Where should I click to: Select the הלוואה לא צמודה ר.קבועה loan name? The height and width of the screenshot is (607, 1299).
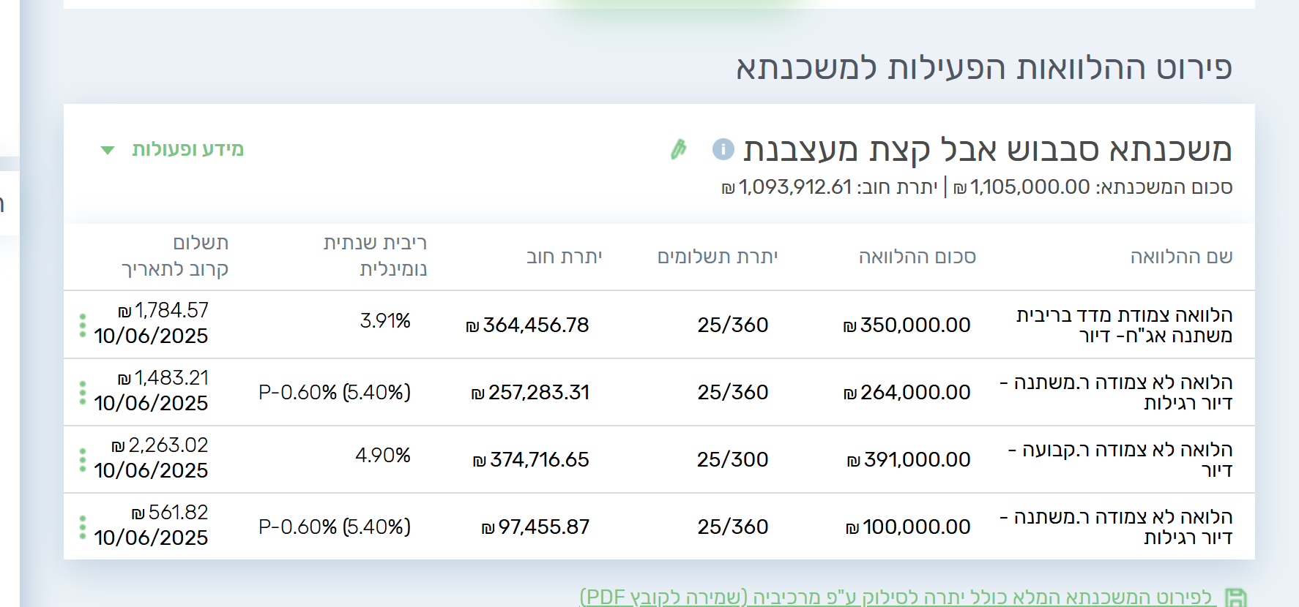(x=1120, y=459)
